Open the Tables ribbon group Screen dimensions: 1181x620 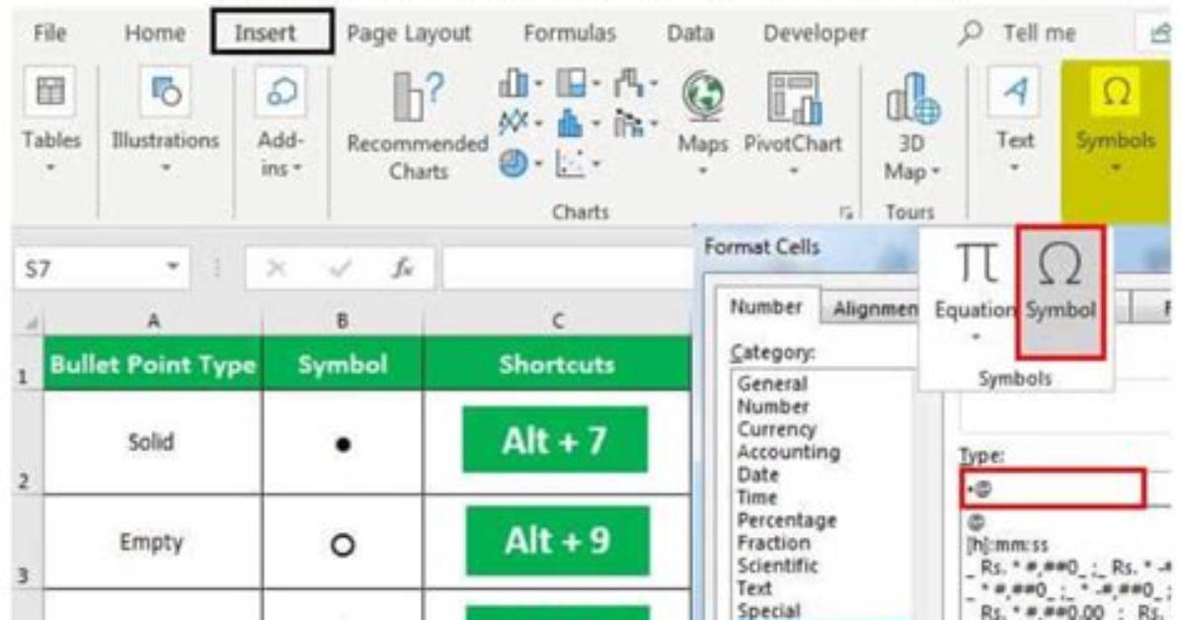50,120
